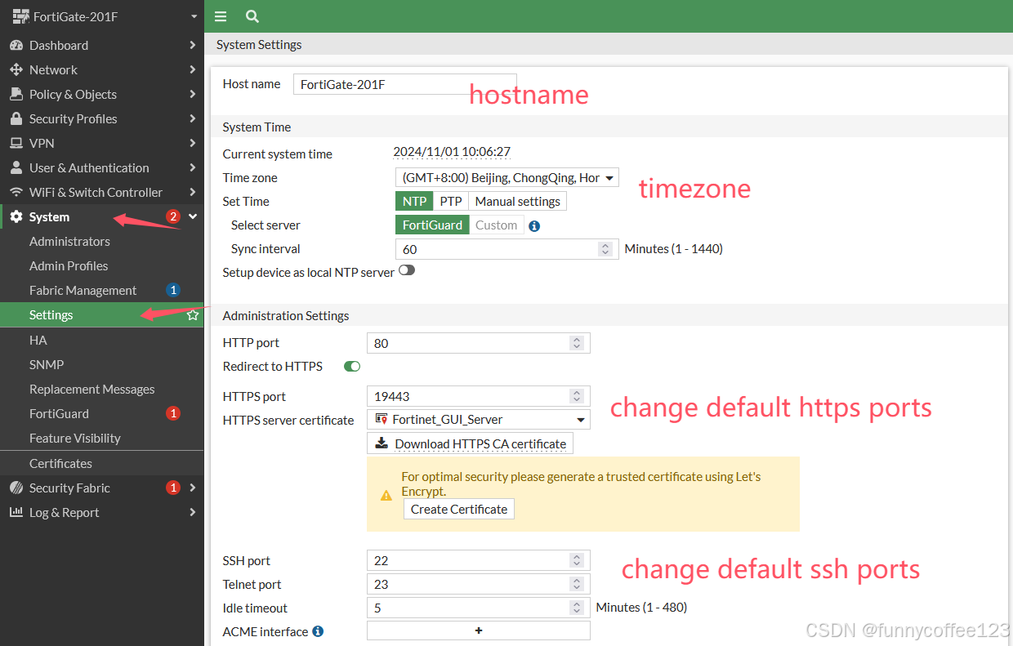Select FortiGuard as NTP server
The width and height of the screenshot is (1013, 646).
432,225
